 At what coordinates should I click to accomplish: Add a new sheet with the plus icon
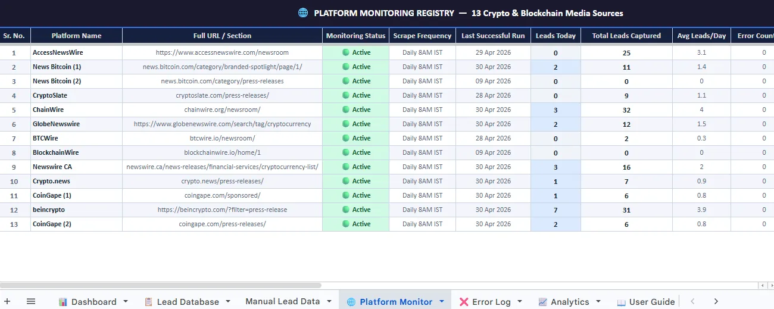(7, 301)
